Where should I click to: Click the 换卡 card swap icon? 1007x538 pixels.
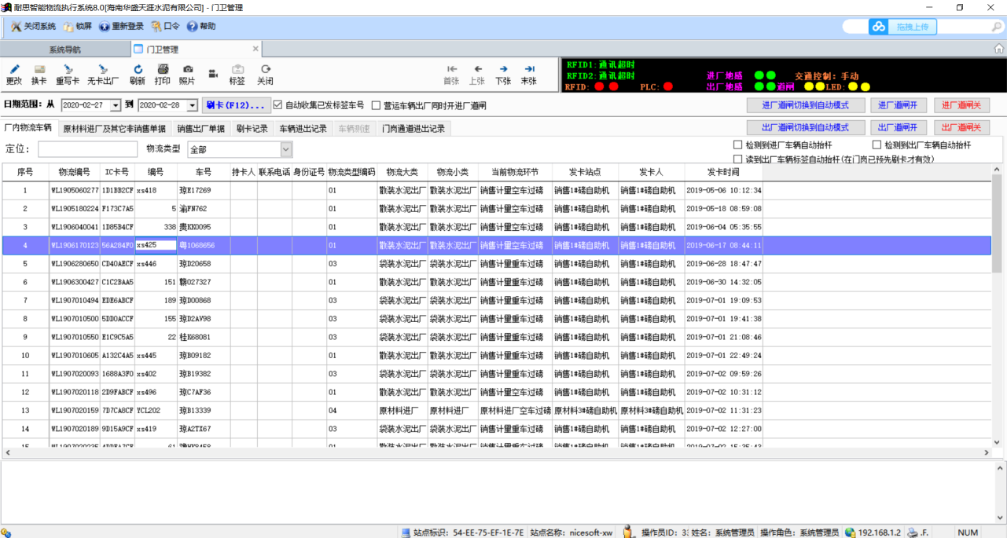39,70
